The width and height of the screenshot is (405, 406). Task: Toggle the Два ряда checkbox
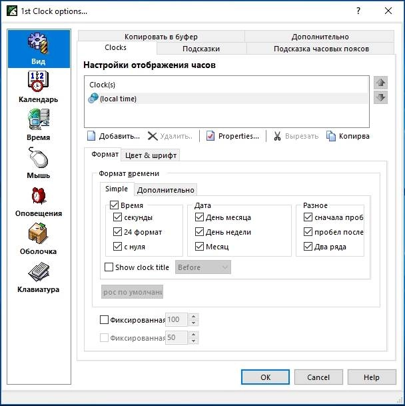(x=308, y=246)
